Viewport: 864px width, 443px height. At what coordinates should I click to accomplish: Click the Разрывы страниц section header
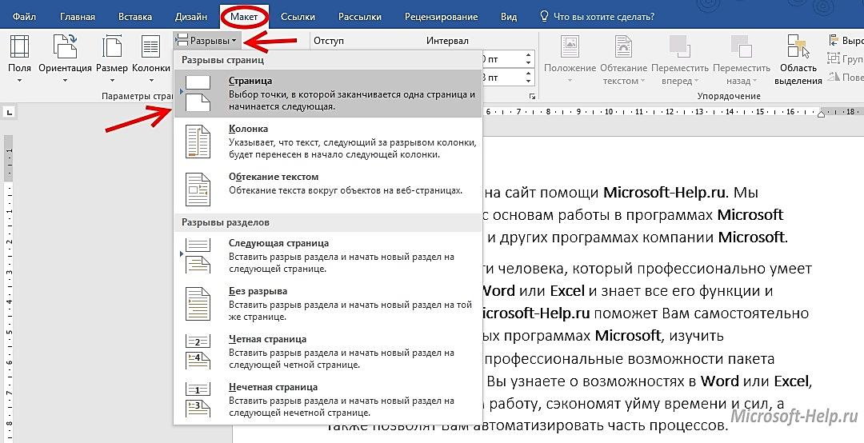coord(222,59)
